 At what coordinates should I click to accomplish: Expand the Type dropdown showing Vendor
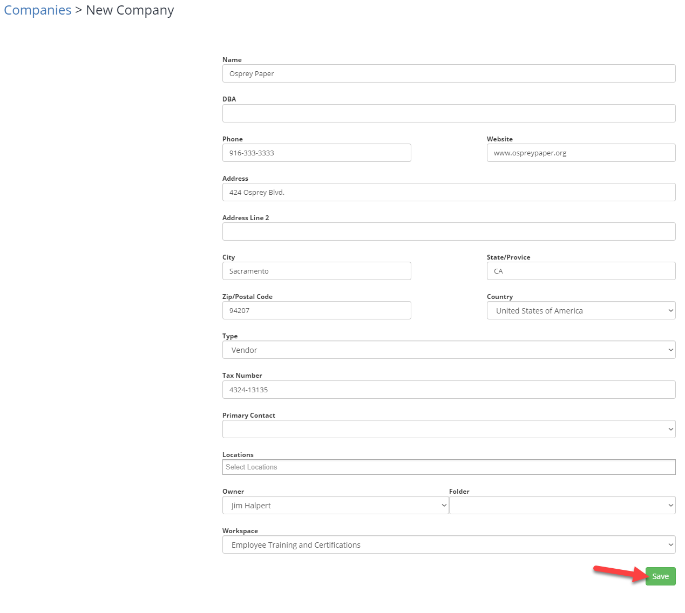(x=449, y=350)
